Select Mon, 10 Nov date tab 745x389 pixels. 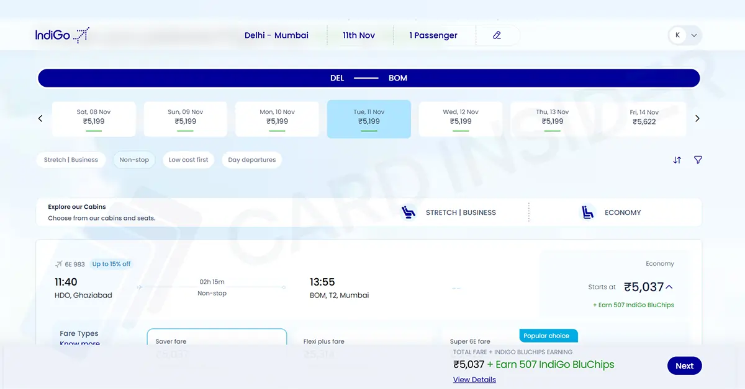278,119
